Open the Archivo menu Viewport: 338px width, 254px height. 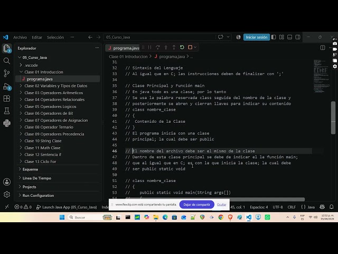(20, 37)
